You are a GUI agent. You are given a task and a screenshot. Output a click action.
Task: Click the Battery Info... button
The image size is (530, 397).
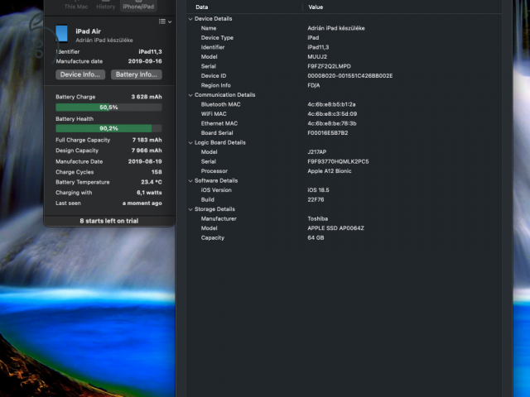click(137, 74)
